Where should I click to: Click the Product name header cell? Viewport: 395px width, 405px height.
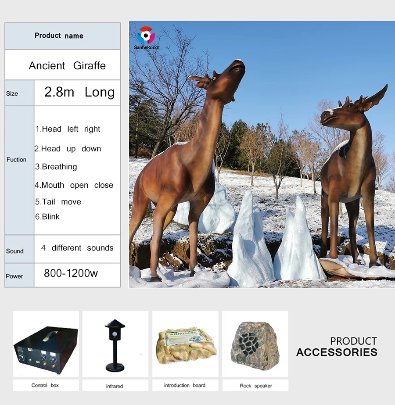(59, 36)
